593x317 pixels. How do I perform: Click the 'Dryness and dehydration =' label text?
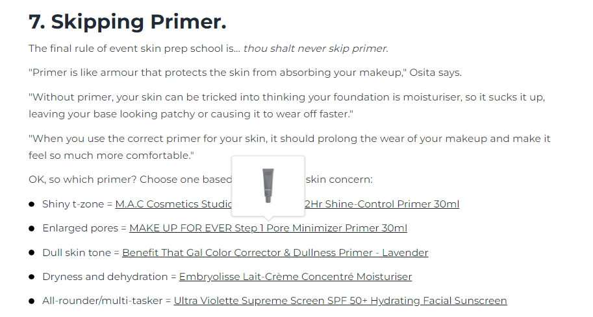[108, 277]
